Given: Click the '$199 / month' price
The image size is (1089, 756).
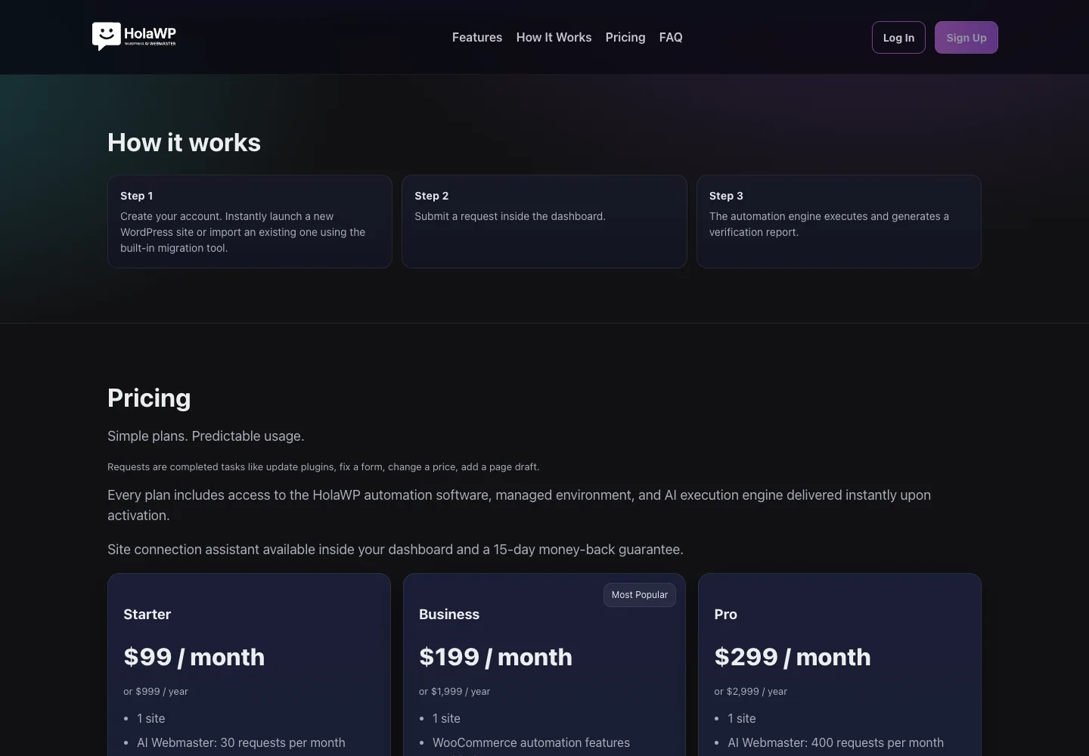Looking at the screenshot, I should tap(495, 657).
